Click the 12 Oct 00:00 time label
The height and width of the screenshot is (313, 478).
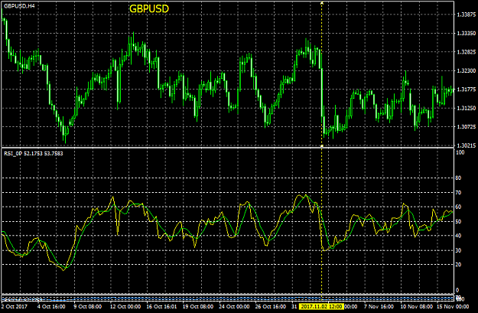pyautogui.click(x=125, y=307)
